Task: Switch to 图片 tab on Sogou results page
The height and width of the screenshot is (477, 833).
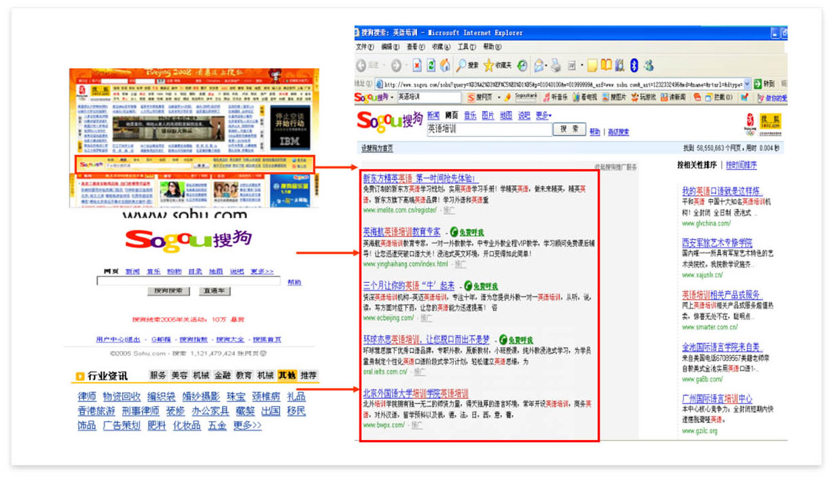Action: (488, 115)
